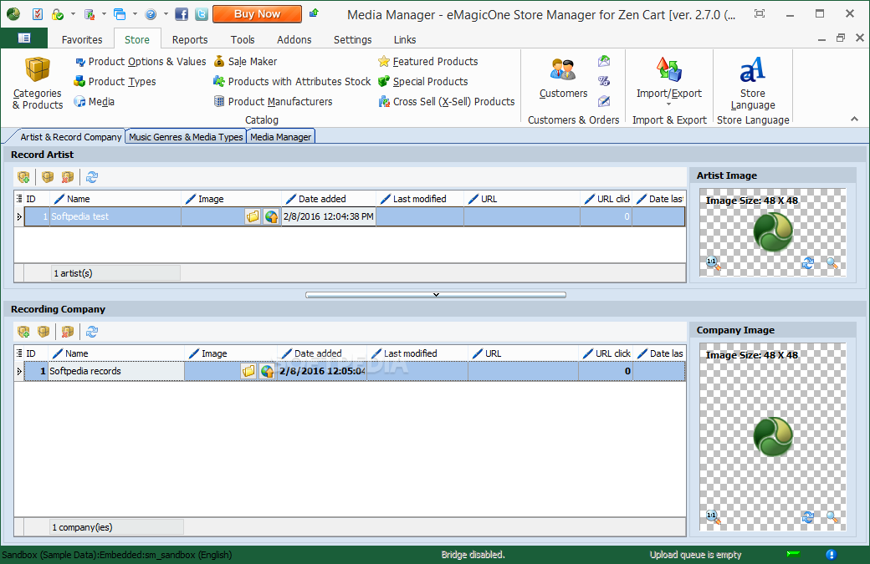Open Cross Sell (X-Sell) Products

click(447, 101)
